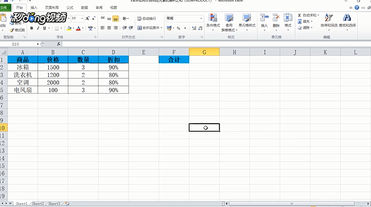
Task: Click the Select All corner button
Action: [3, 52]
